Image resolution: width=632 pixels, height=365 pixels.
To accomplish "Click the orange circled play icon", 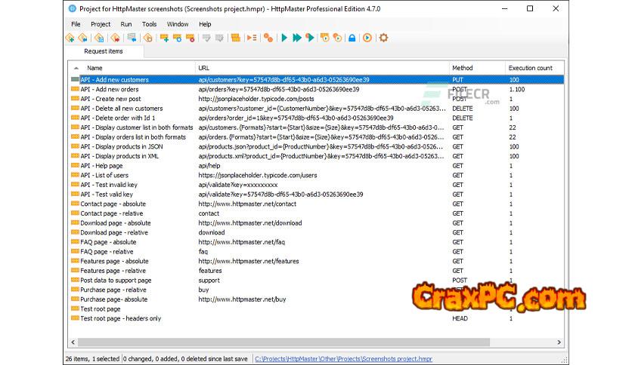I will [x=367, y=38].
